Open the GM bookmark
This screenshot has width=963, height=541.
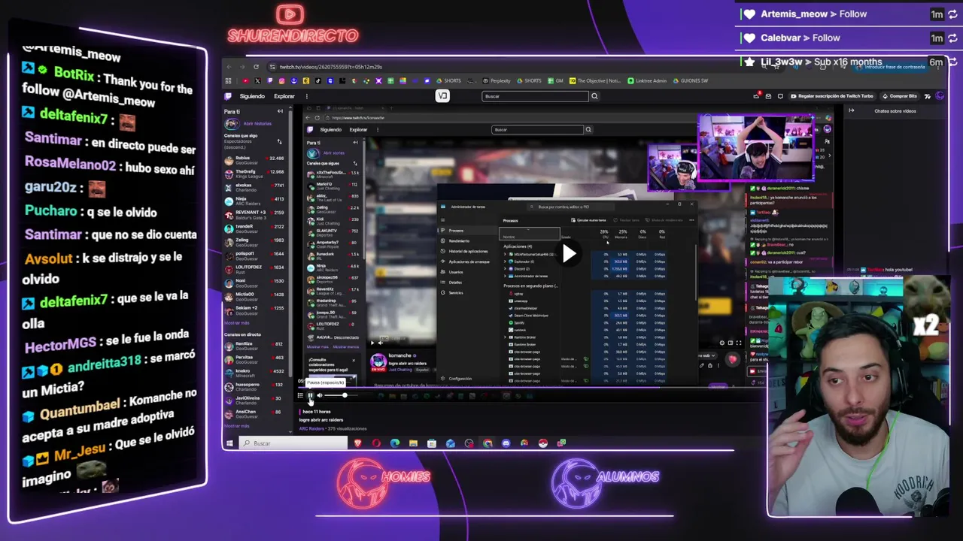click(557, 80)
